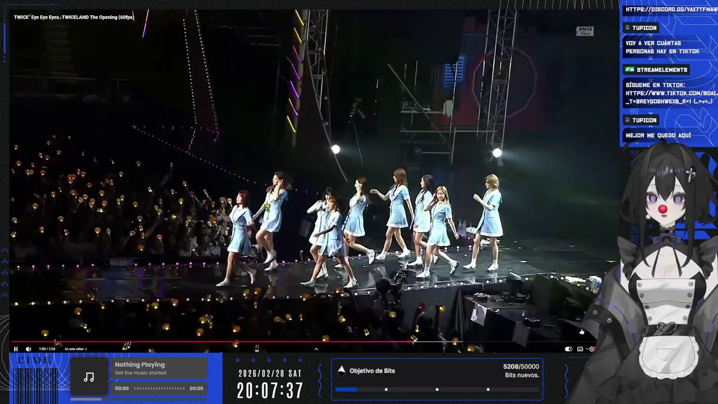Mute the video volume speaker icon

[28, 349]
